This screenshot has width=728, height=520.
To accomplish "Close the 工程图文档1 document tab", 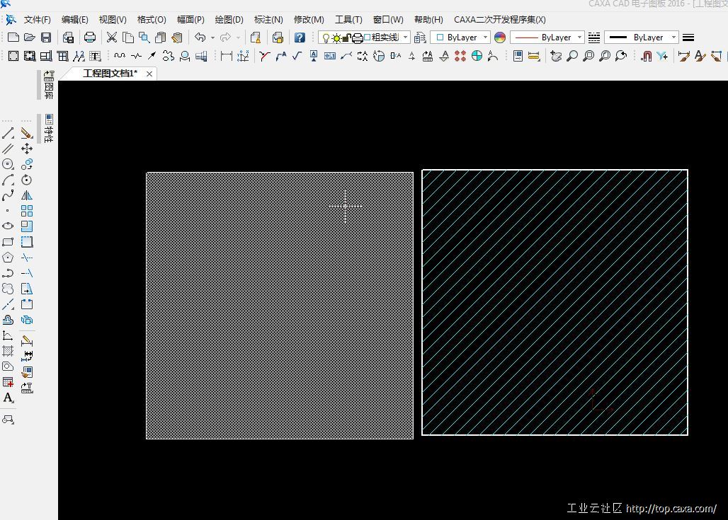I will 149,74.
